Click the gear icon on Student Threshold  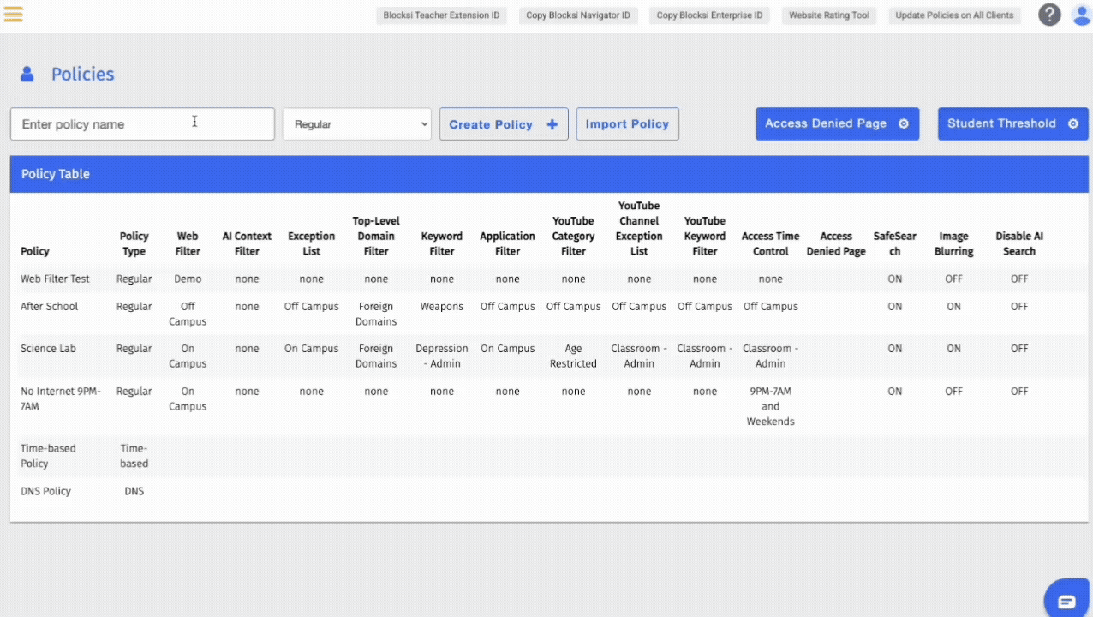pos(1072,123)
